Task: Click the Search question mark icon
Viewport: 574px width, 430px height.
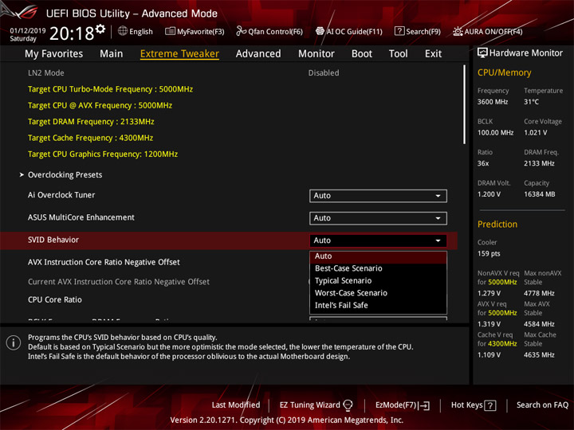Action: click(399, 31)
